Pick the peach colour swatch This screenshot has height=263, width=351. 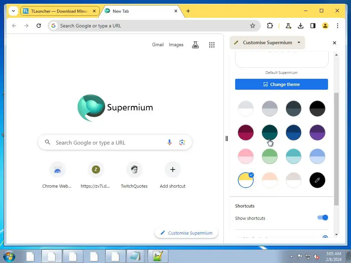pyautogui.click(x=269, y=180)
